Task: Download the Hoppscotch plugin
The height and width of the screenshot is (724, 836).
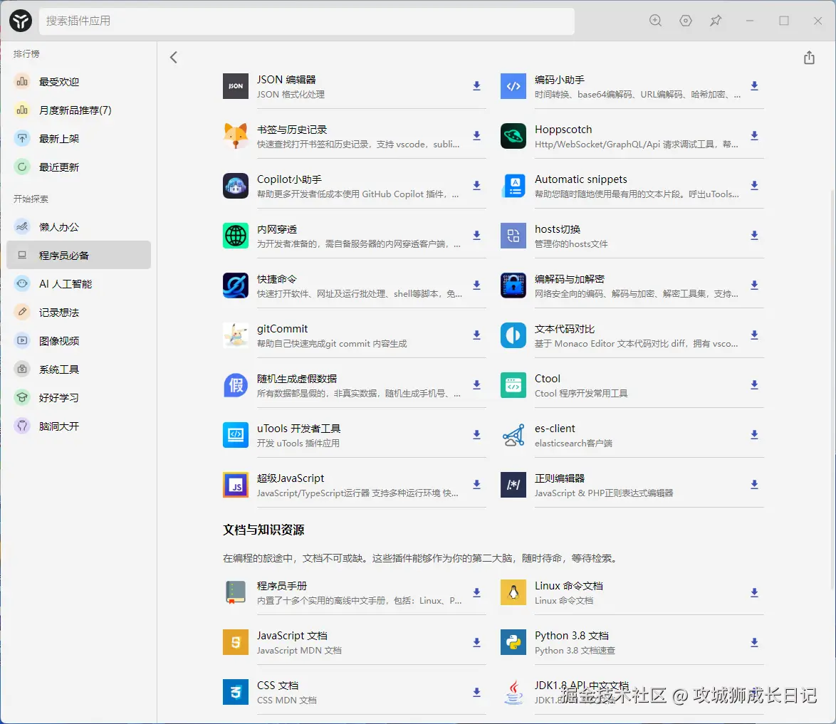Action: 754,136
